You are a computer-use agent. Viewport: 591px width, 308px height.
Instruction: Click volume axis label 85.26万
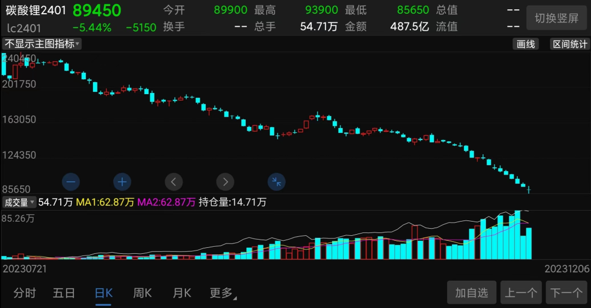pyautogui.click(x=18, y=218)
